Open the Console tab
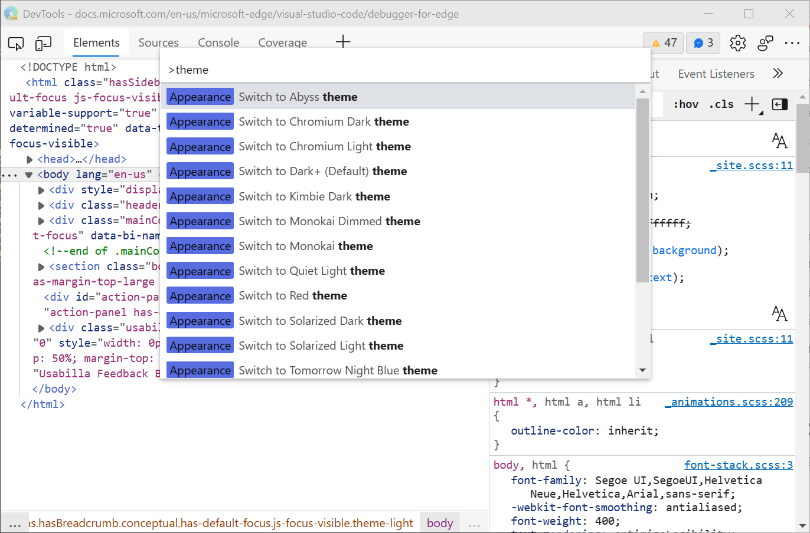This screenshot has width=810, height=533. pos(218,42)
